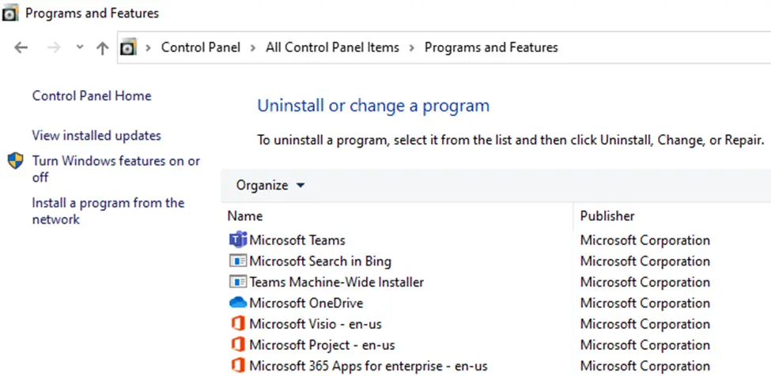Expand the chevron after Control Panel breadcrumb

click(253, 47)
